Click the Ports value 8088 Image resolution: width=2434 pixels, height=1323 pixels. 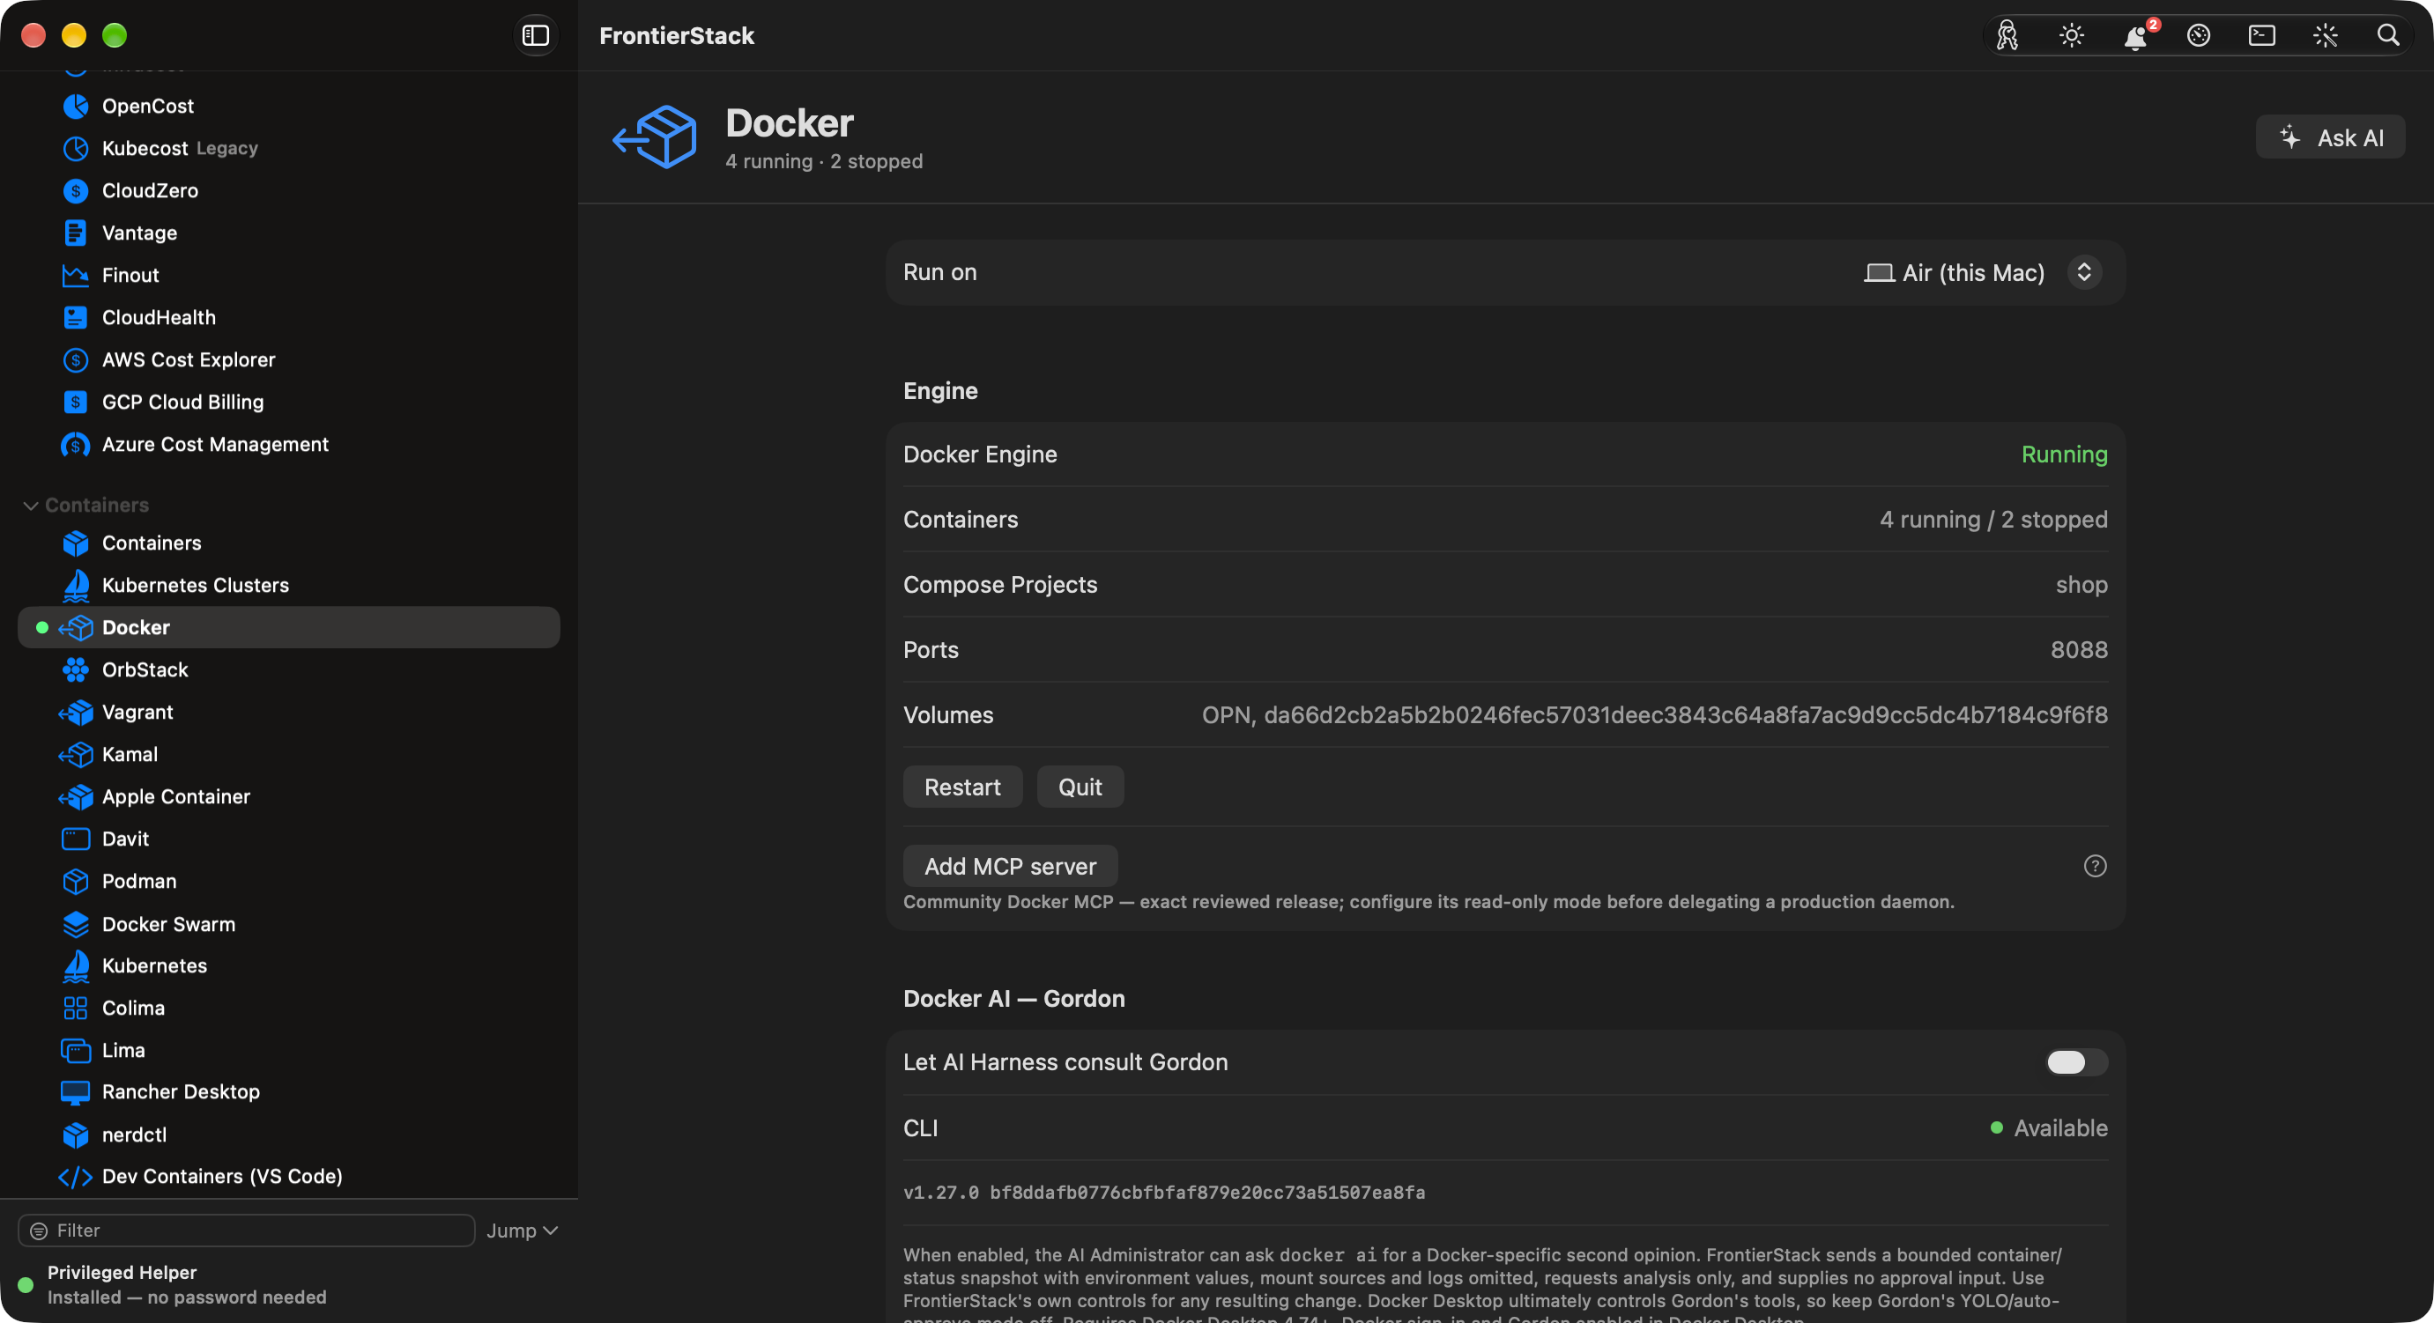[x=2079, y=650]
